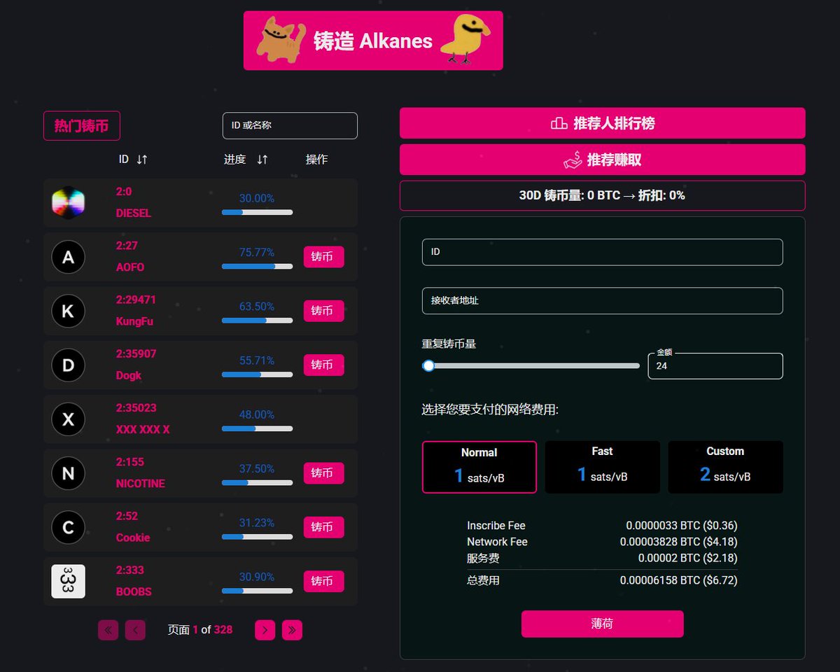Click the leaderboard chart icon on 推荐人排行榜
The height and width of the screenshot is (672, 840).
tap(558, 122)
